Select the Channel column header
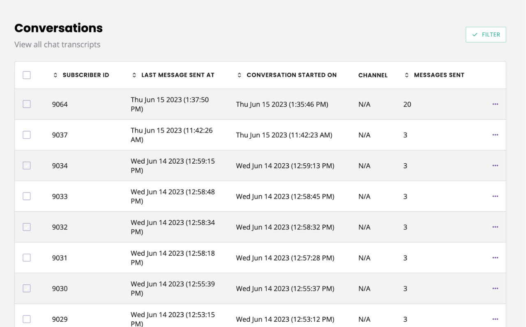The height and width of the screenshot is (327, 526). pyautogui.click(x=373, y=75)
